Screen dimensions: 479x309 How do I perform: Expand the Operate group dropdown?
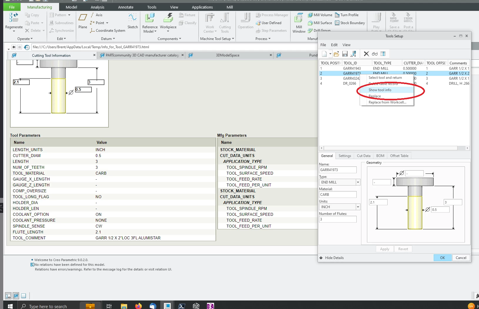point(25,39)
